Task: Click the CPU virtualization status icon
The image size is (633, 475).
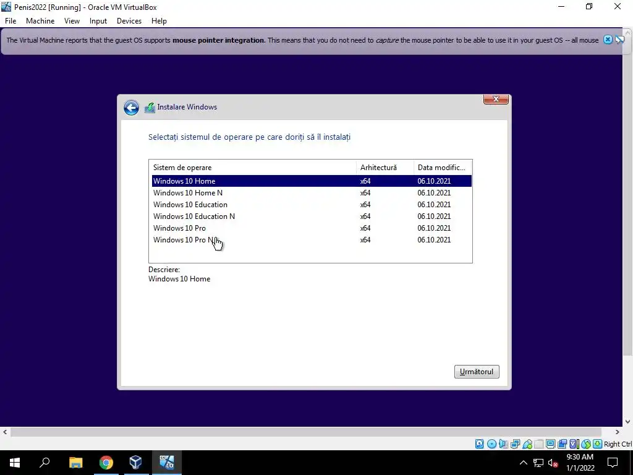Action: click(x=574, y=444)
